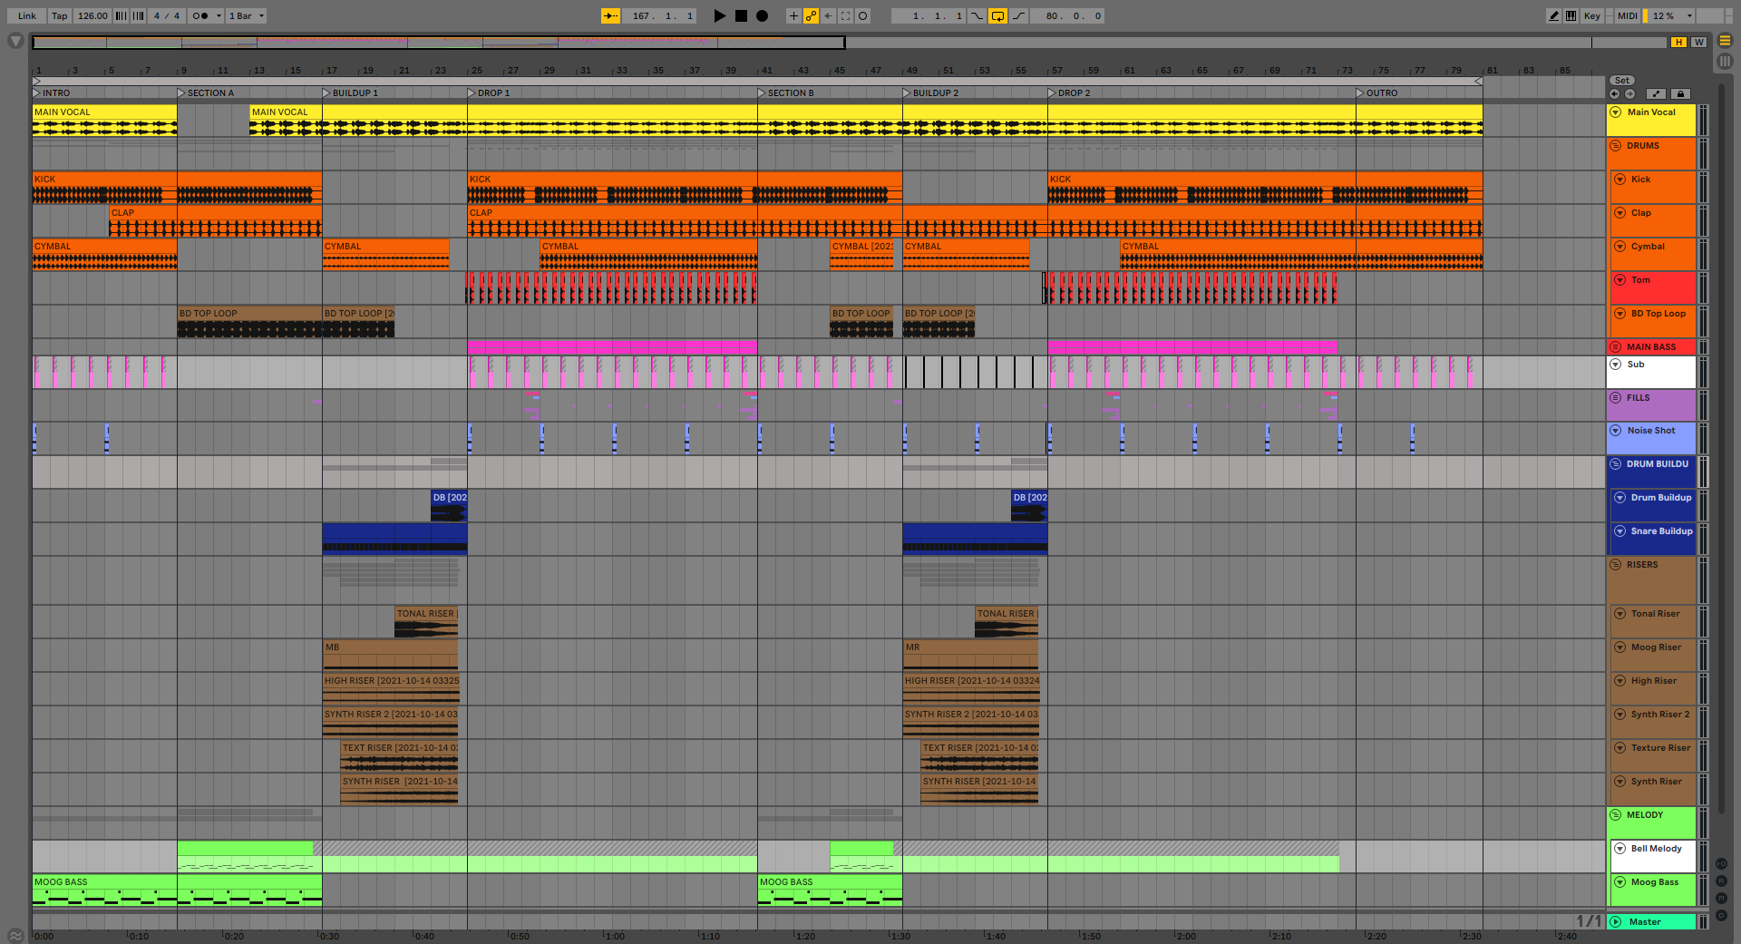This screenshot has width=1741, height=944.
Task: Open the MIDI map mode
Action: click(1627, 15)
